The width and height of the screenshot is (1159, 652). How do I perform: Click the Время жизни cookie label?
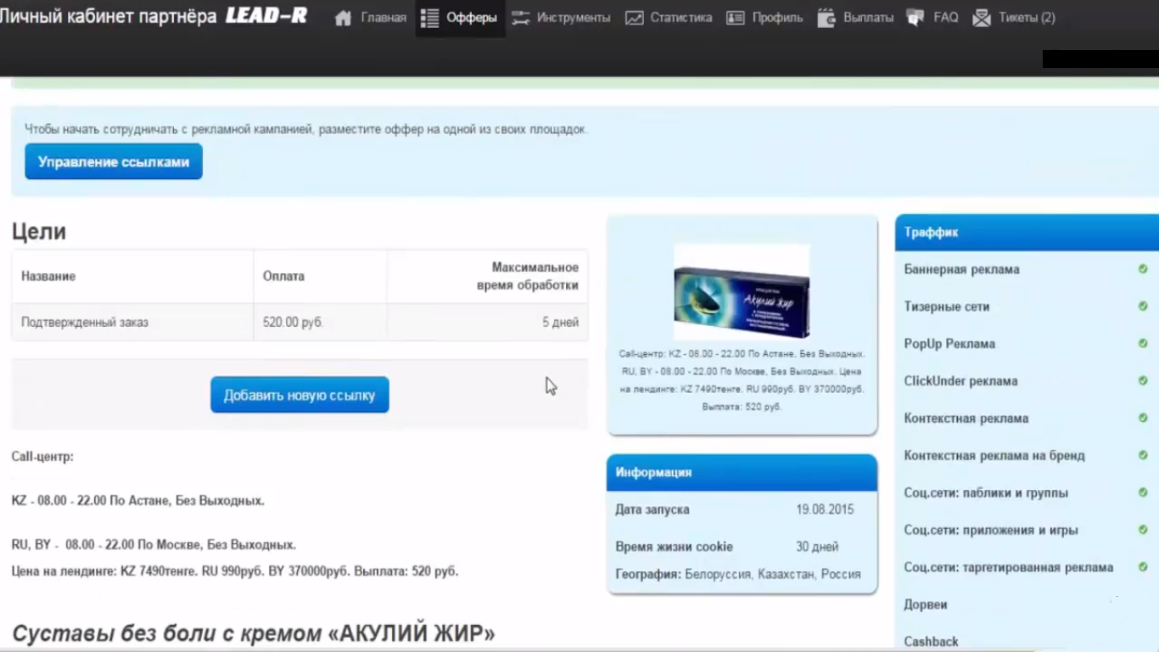[x=674, y=547]
